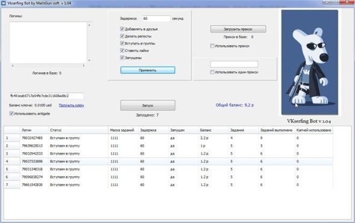Image resolution: width=355 pixels, height=223 pixels.
Task: Click 'Загрузить прокси' button
Action: (238, 29)
